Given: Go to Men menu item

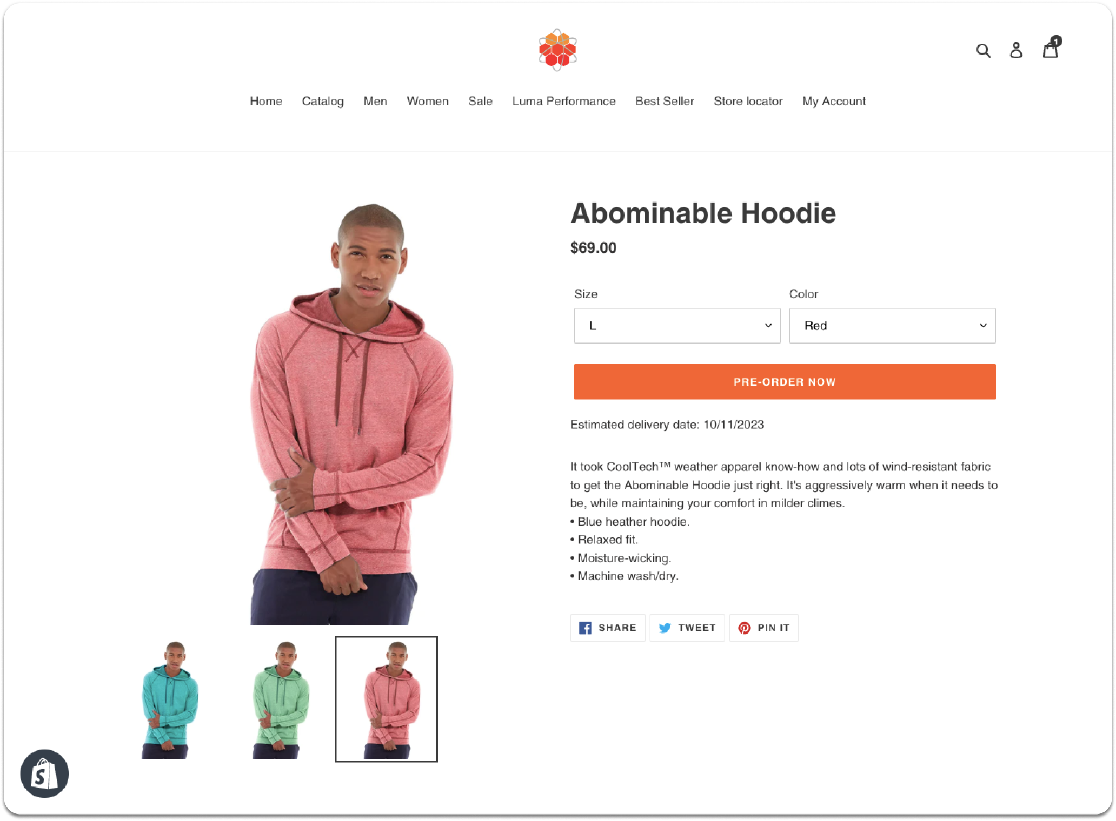Looking at the screenshot, I should 375,101.
